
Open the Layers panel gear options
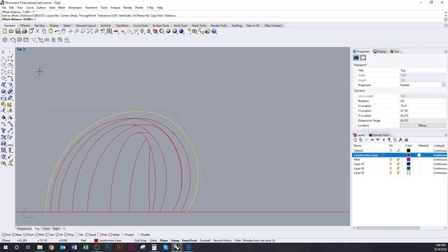click(446, 135)
